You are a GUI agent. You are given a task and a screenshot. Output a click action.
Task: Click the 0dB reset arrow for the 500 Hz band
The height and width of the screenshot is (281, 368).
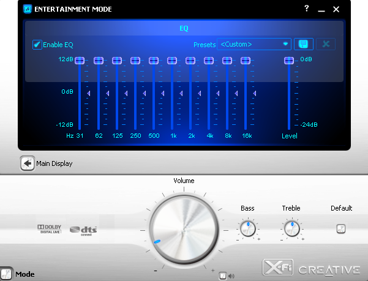[x=163, y=93]
